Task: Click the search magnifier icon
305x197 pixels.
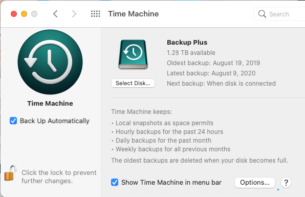Action: click(x=262, y=14)
